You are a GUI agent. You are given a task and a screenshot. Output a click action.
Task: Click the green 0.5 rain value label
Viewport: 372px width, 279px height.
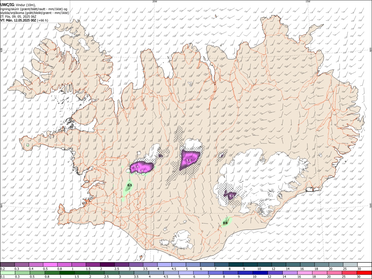pyautogui.click(x=130, y=185)
